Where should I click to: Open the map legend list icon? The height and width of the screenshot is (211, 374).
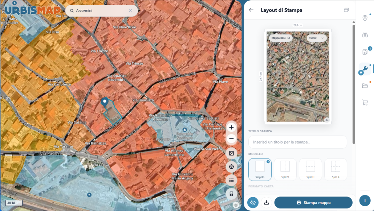point(231,180)
